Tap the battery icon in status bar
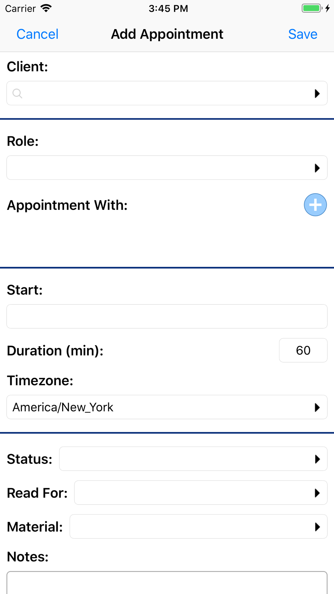This screenshot has height=594, width=334. 312,8
